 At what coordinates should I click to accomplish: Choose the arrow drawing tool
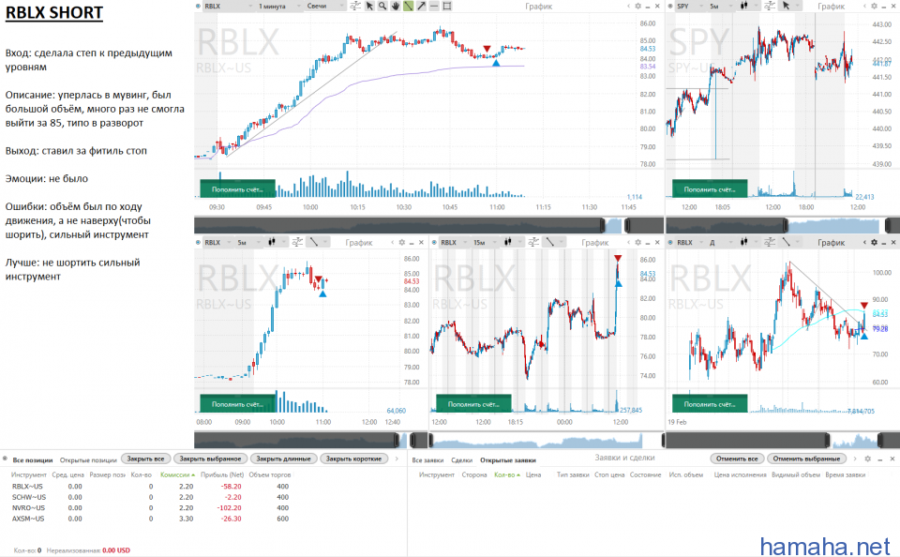tap(421, 7)
